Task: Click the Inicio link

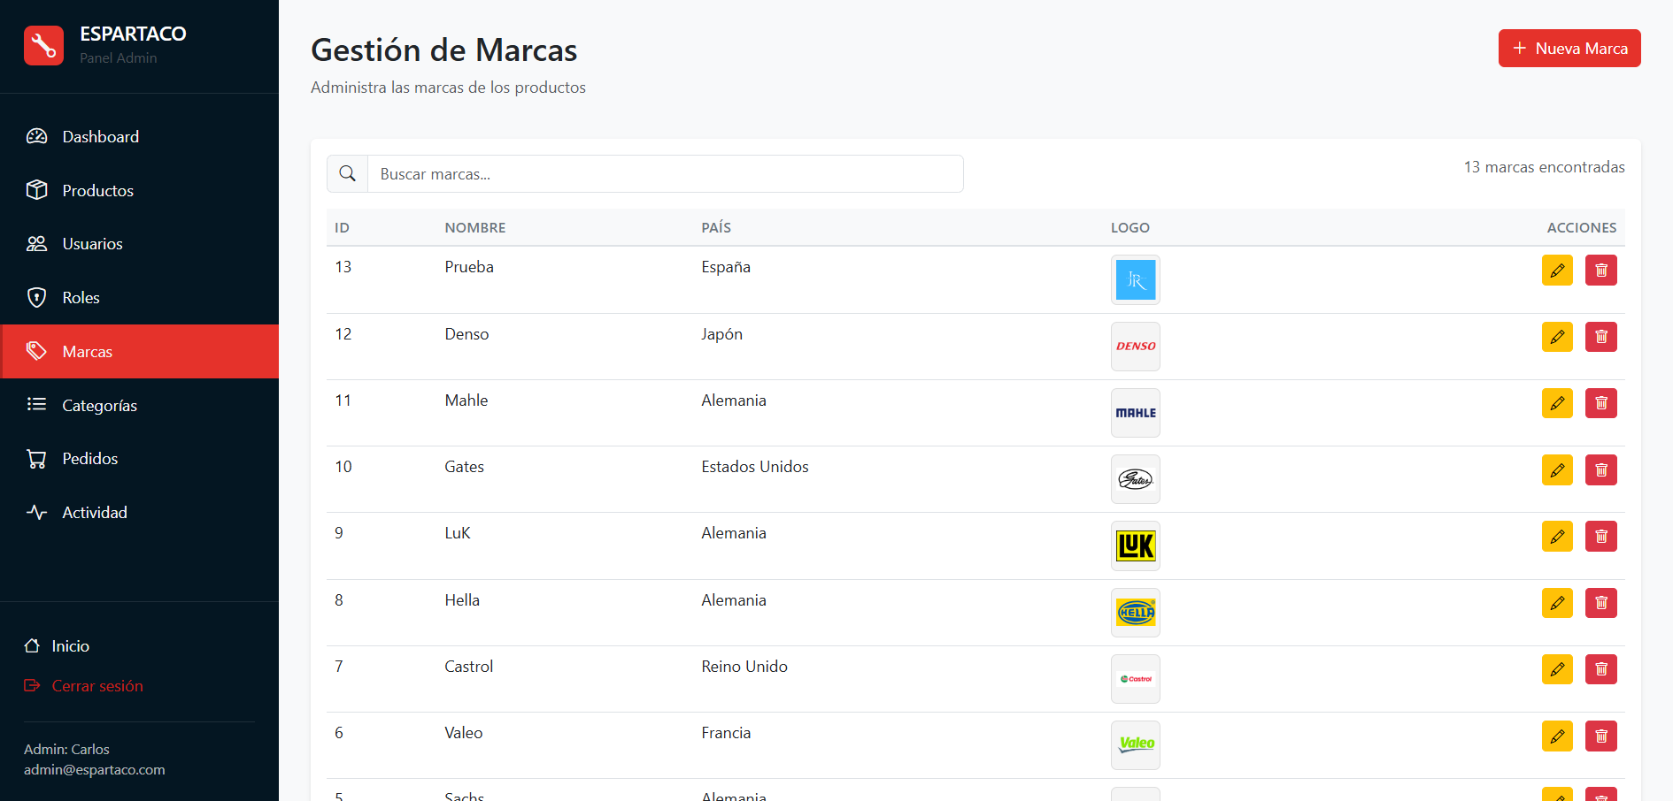Action: pyautogui.click(x=57, y=646)
